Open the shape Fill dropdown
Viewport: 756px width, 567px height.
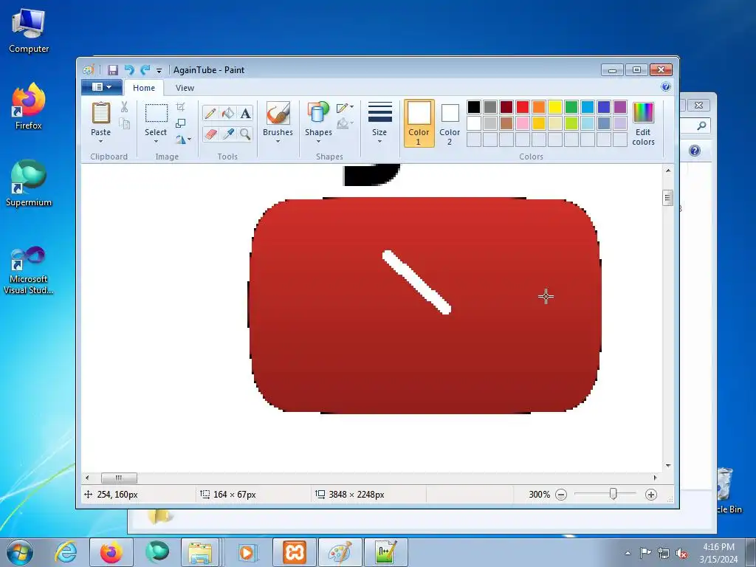[346, 124]
